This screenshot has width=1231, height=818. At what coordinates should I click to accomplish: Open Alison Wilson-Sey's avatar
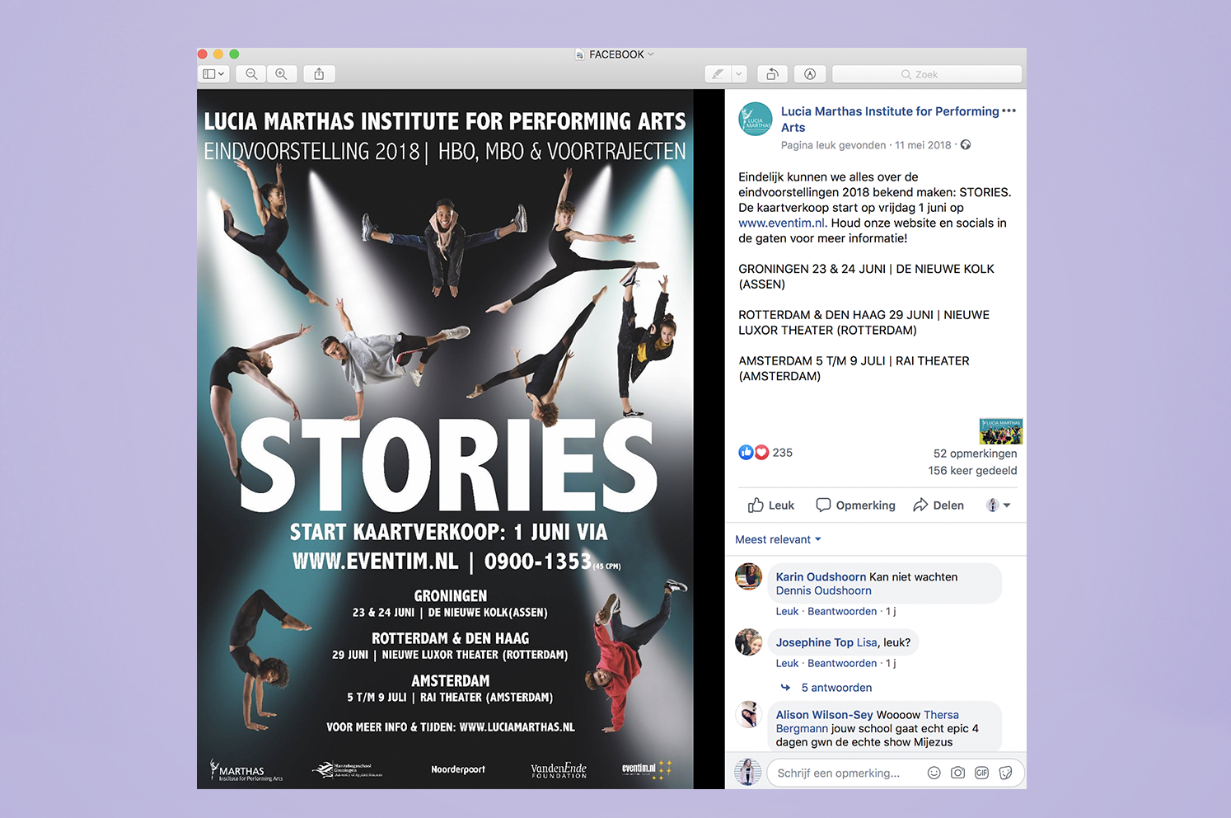point(749,714)
